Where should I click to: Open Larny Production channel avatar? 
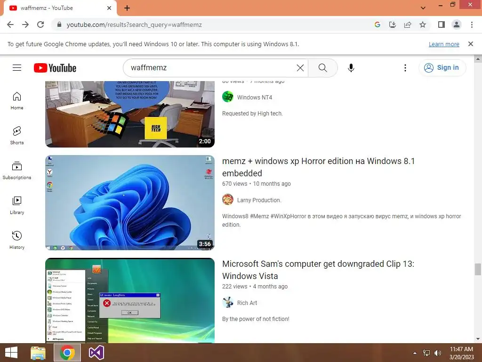point(228,200)
